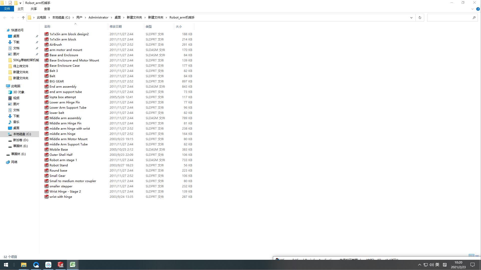Show hidden system tray icons
Screen dimensions: 481x270
419,265
